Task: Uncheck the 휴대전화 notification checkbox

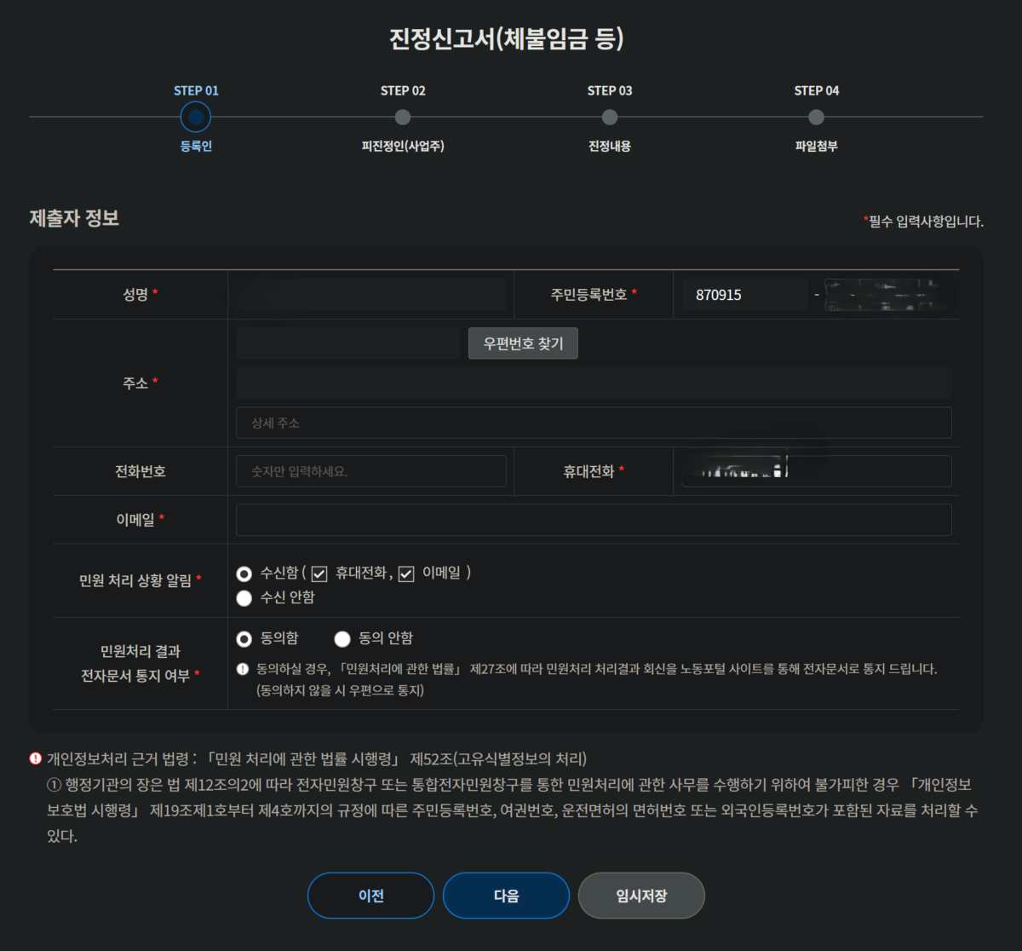Action: 319,573
